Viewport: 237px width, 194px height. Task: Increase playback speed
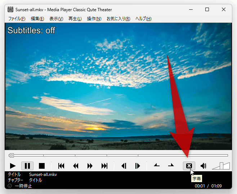coord(171,166)
